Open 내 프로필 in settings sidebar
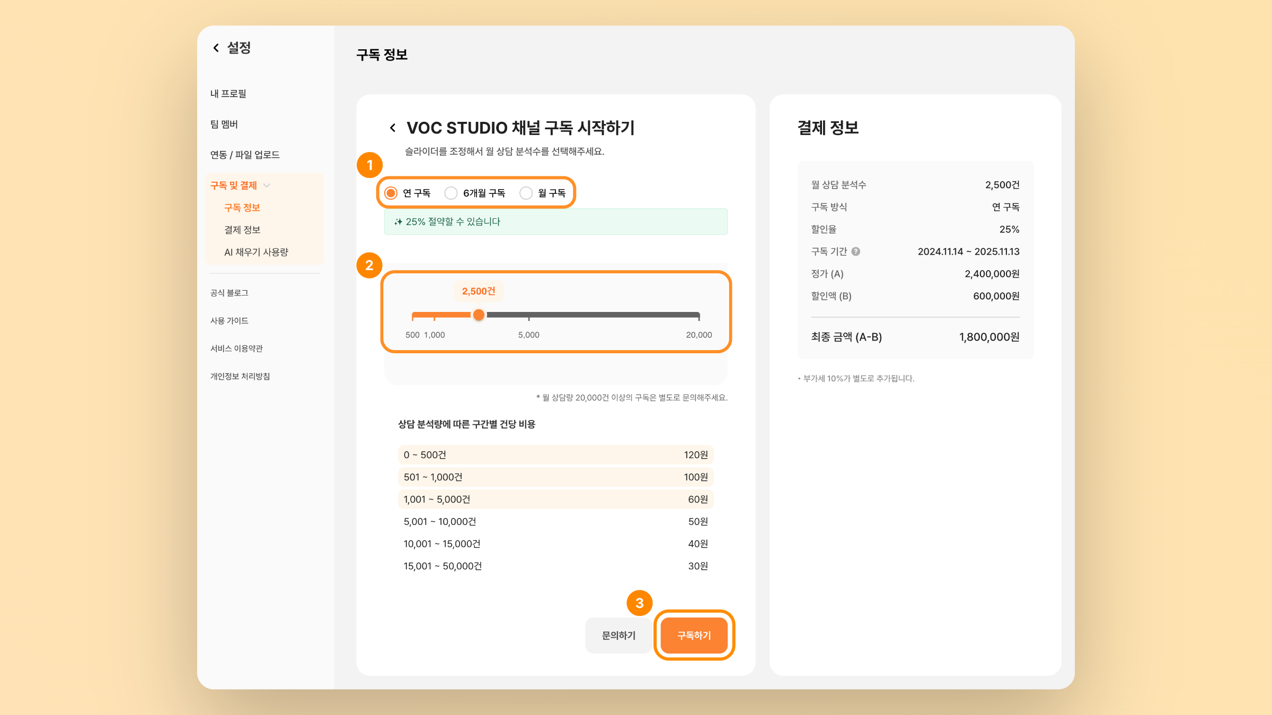 click(x=228, y=94)
